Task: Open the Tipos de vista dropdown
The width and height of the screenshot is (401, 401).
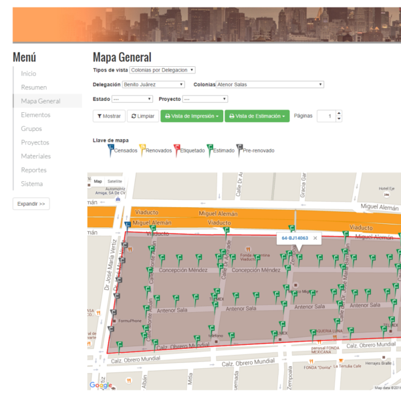Action: (x=162, y=70)
